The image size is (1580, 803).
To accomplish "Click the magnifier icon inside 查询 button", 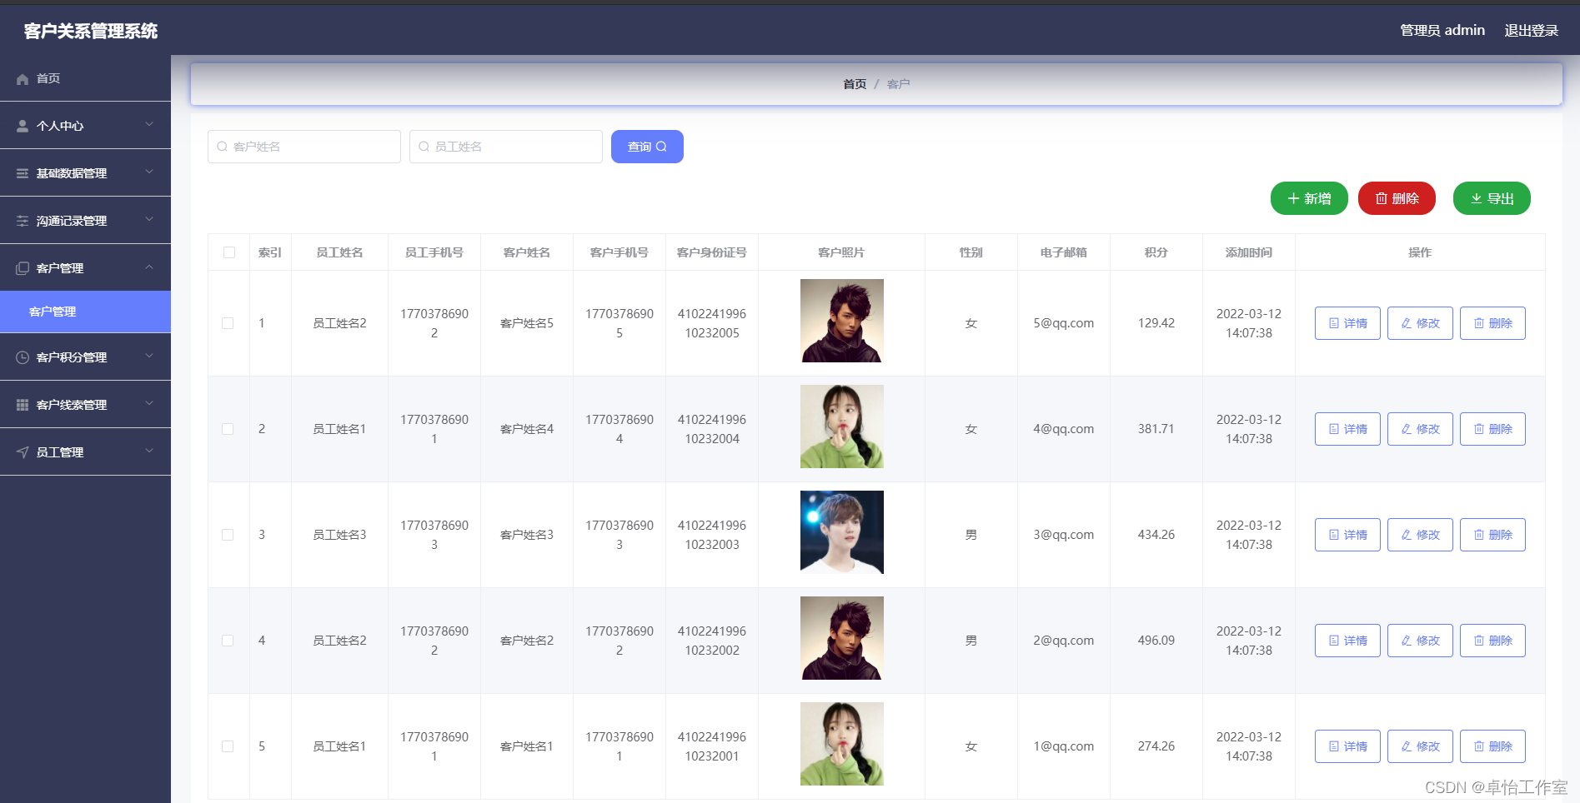I will click(x=661, y=146).
